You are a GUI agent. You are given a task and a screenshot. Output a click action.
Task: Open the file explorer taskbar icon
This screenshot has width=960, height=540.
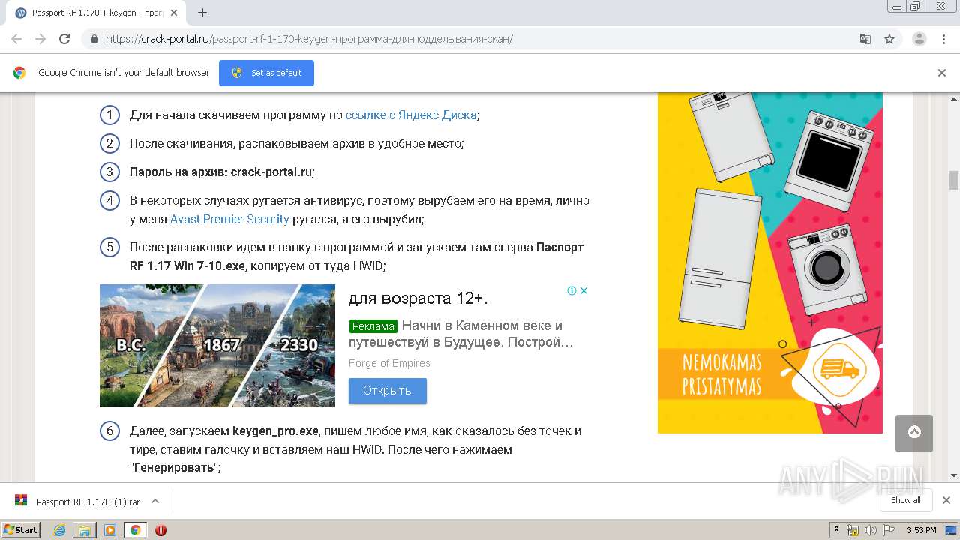(85, 530)
